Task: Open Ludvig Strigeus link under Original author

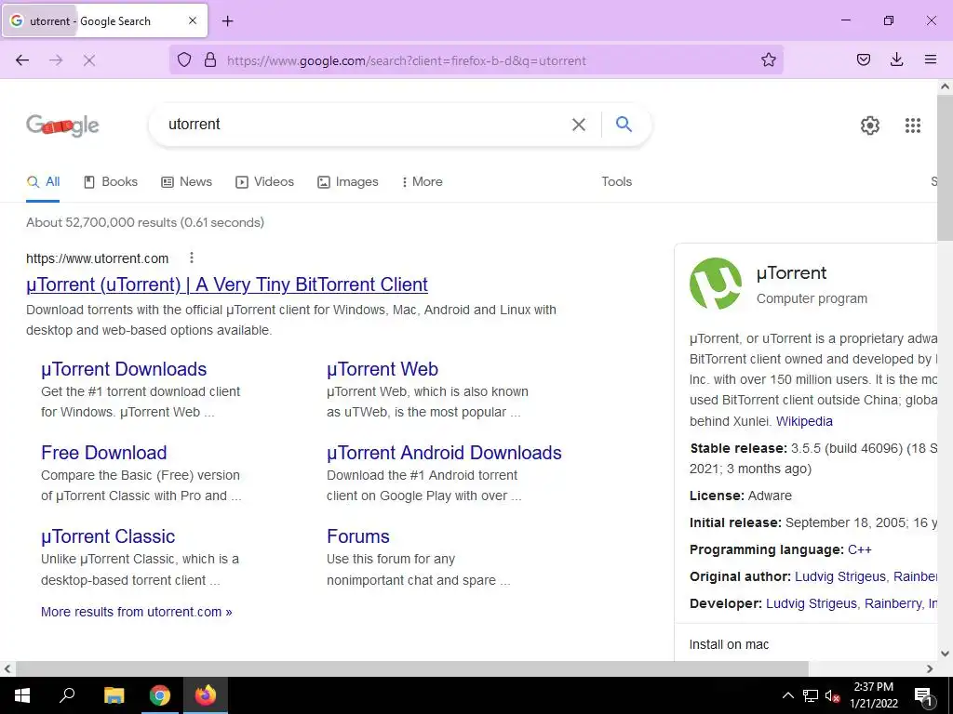Action: pyautogui.click(x=840, y=576)
